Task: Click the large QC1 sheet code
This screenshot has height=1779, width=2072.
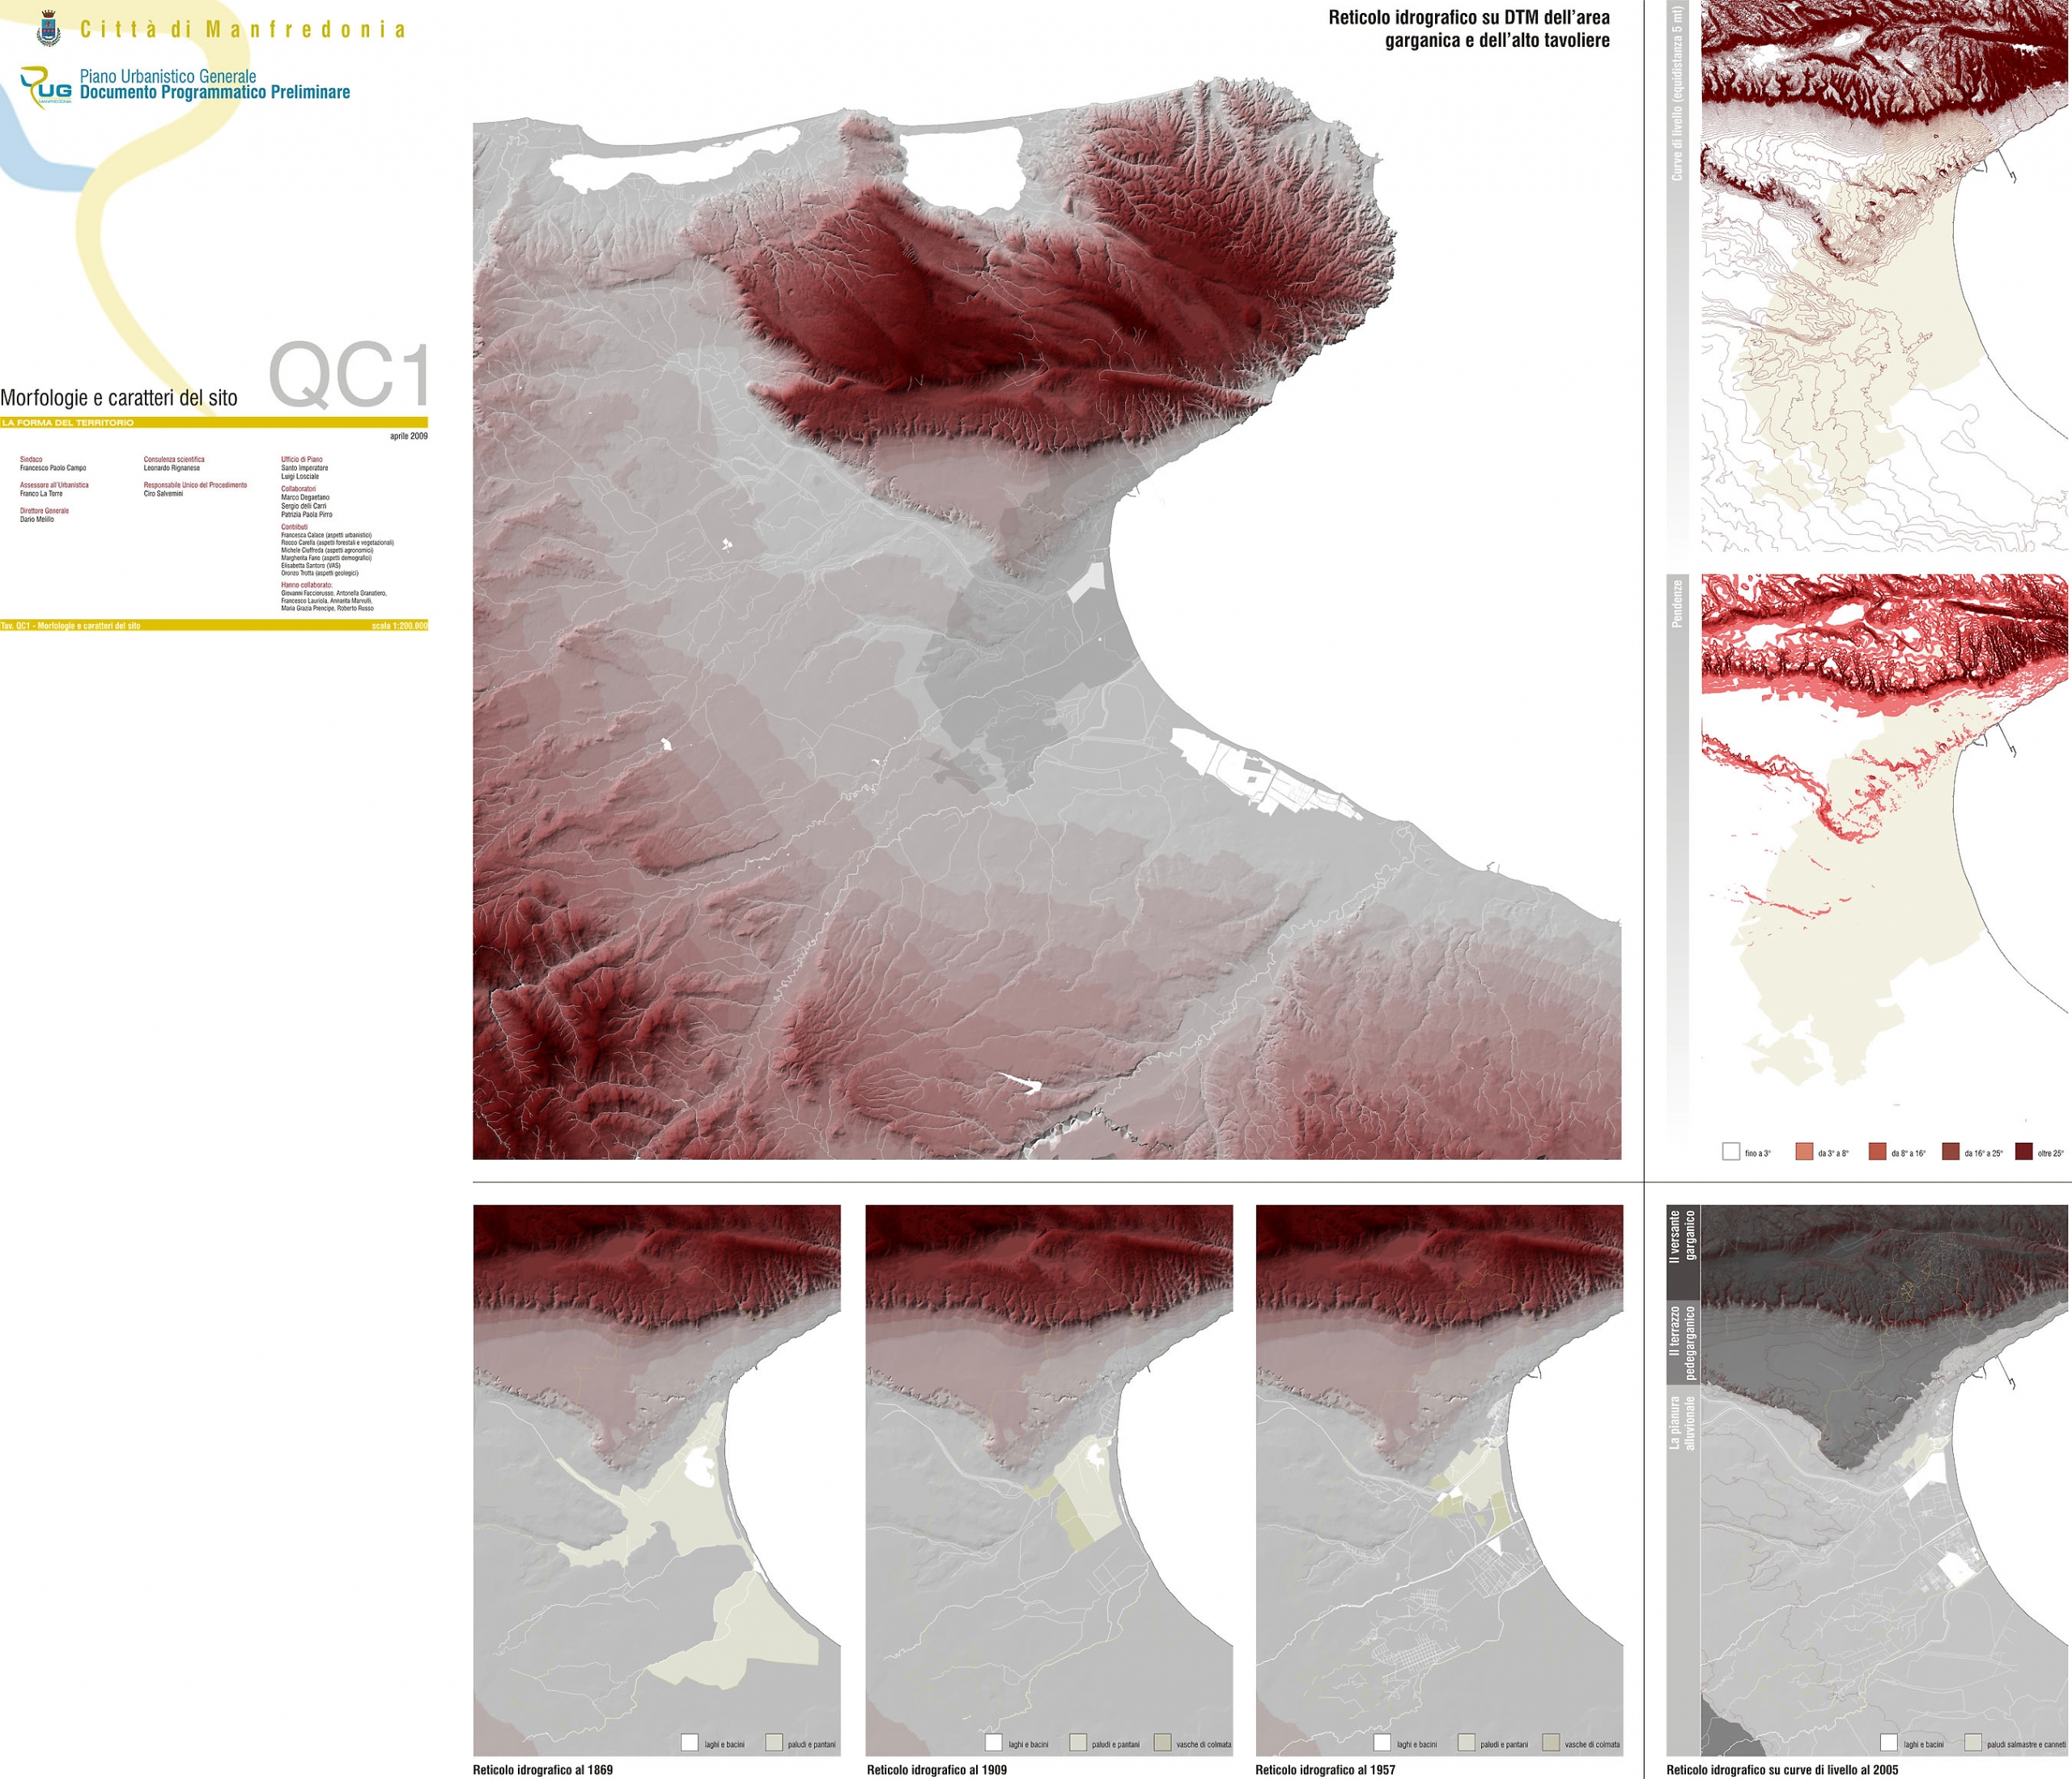Action: click(349, 376)
